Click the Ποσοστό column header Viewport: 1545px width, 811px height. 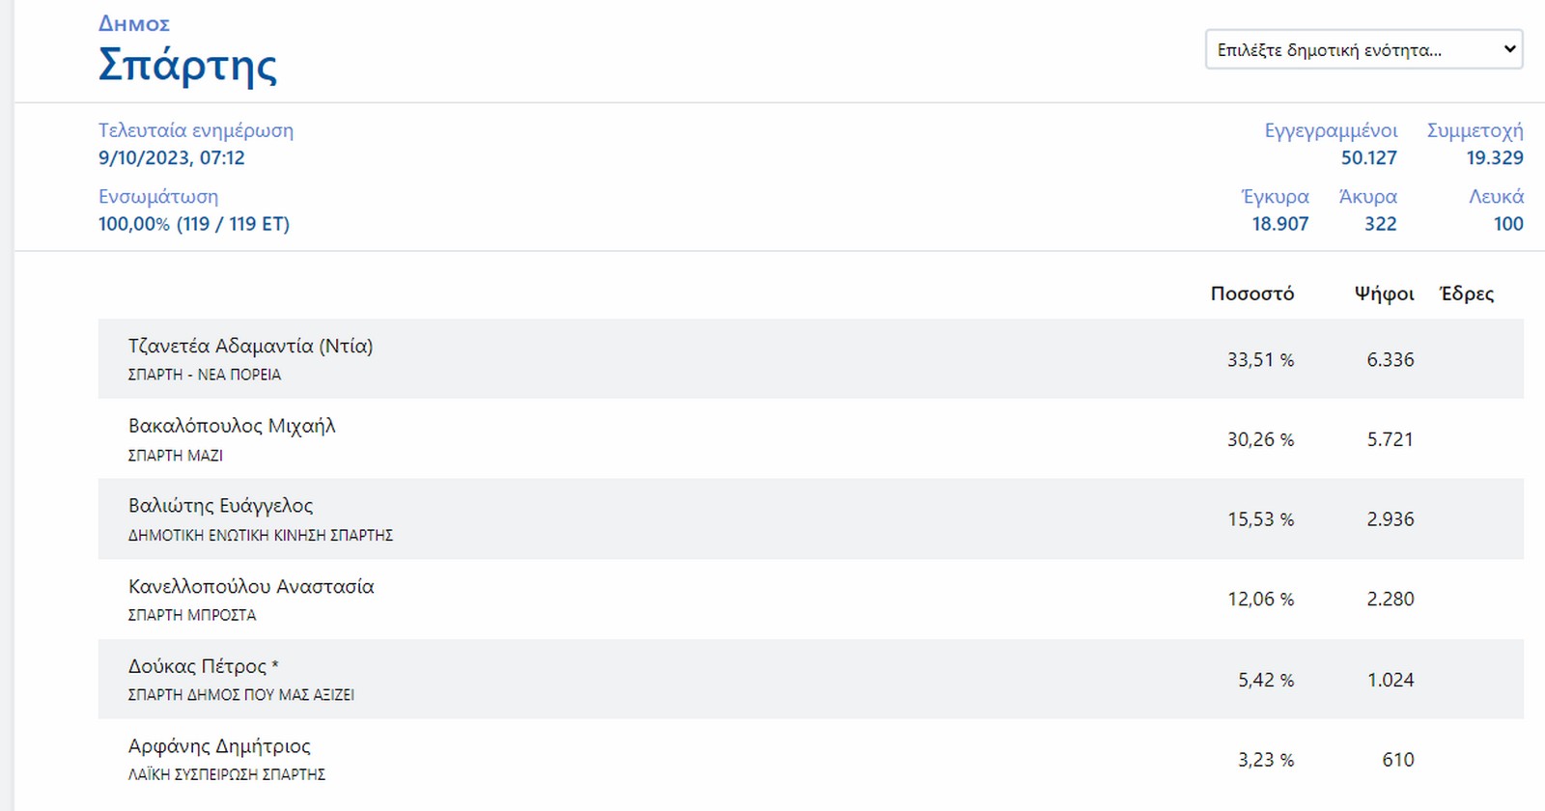[1251, 294]
